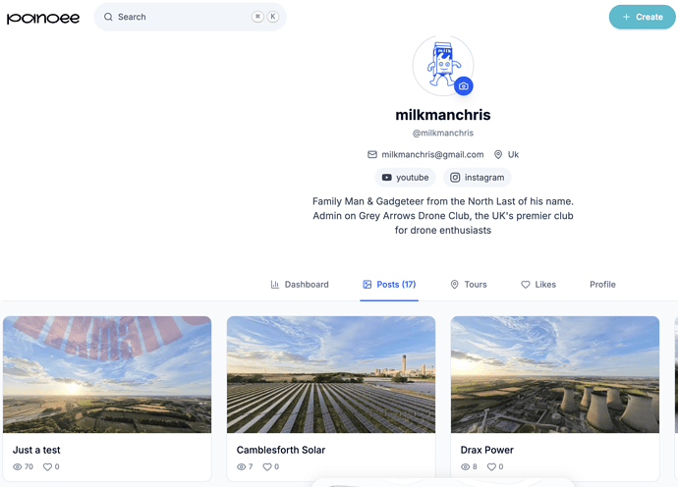The height and width of the screenshot is (487, 678).
Task: Click the Search input field
Action: coord(190,17)
